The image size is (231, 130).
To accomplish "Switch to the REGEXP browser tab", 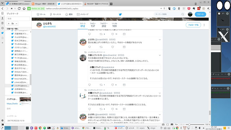I will (x=96, y=4).
